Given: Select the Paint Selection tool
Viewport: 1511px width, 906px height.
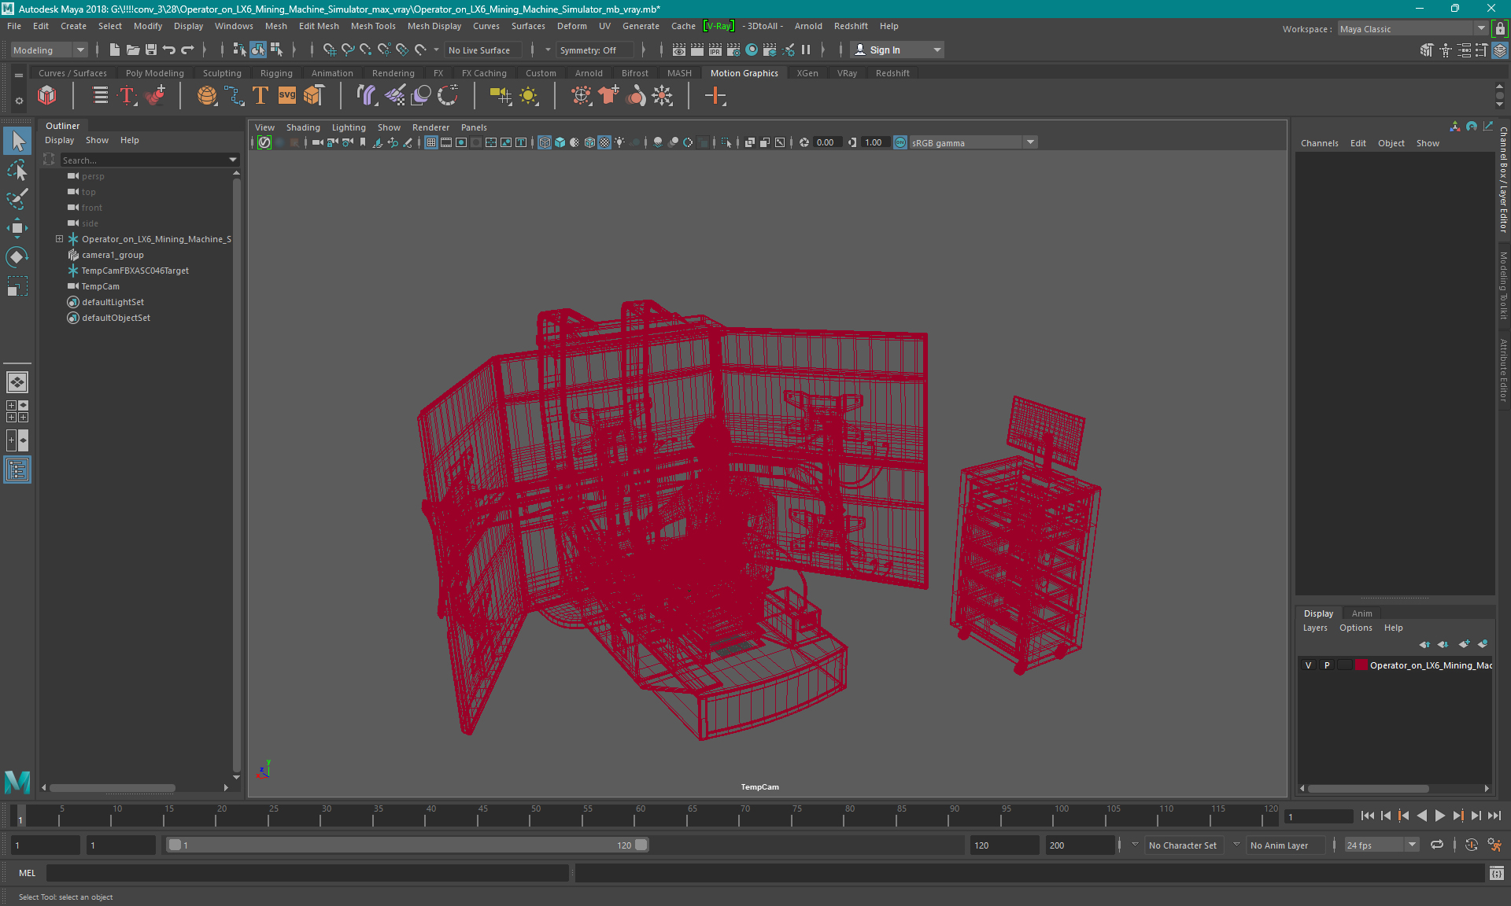Looking at the screenshot, I should 17,199.
